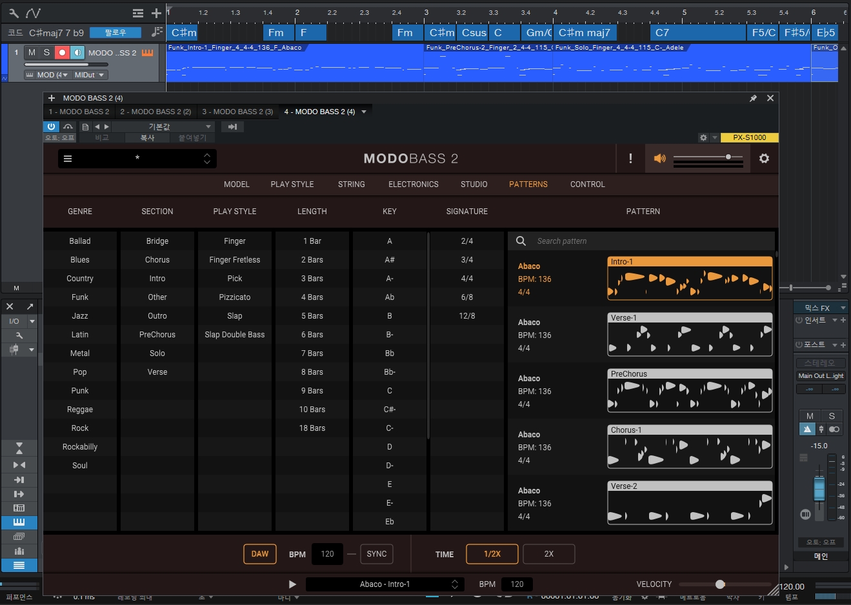Select the 2X time button

tap(549, 554)
